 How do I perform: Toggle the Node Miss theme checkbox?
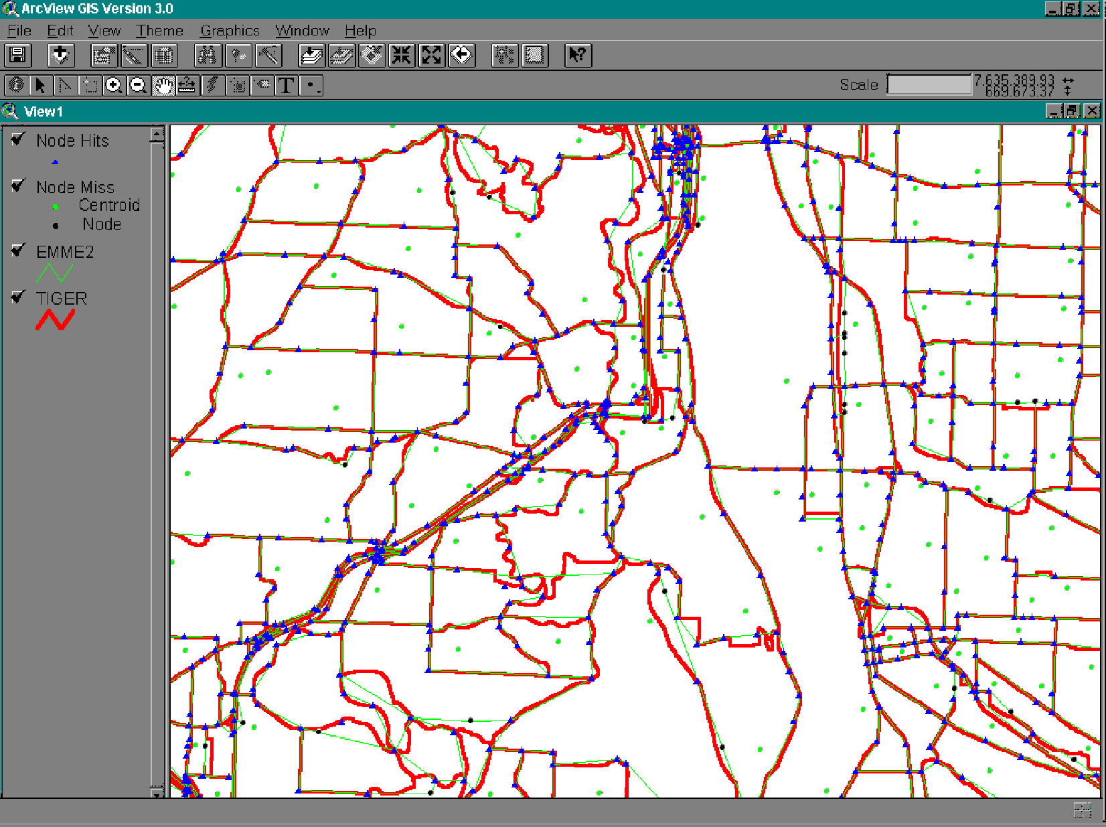coord(19,185)
